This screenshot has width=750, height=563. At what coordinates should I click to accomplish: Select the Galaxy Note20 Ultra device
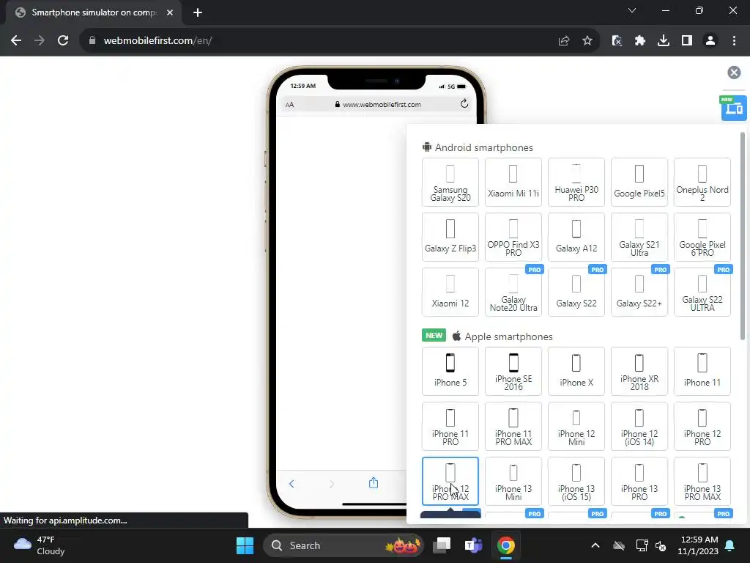(513, 292)
